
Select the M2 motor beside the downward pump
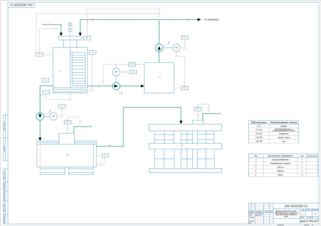[53, 116]
